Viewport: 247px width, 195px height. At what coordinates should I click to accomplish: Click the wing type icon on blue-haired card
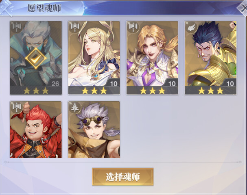tap(191, 27)
